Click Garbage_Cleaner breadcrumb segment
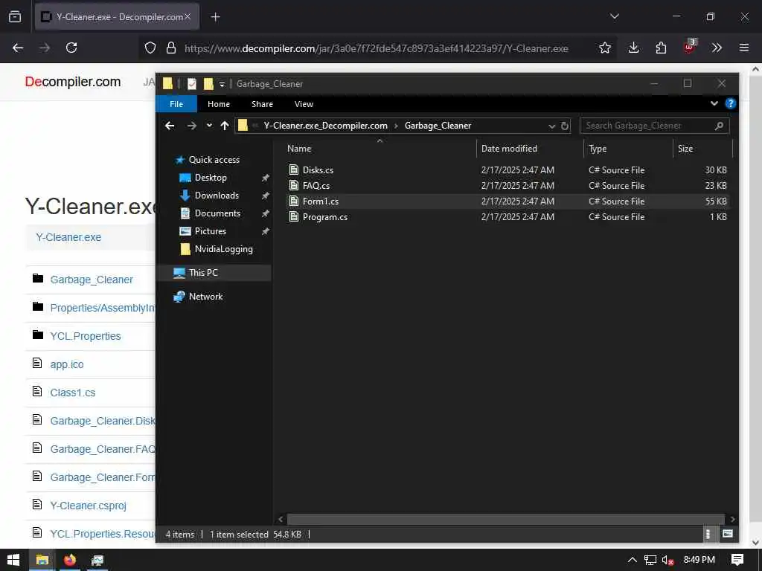762x571 pixels. coord(438,126)
